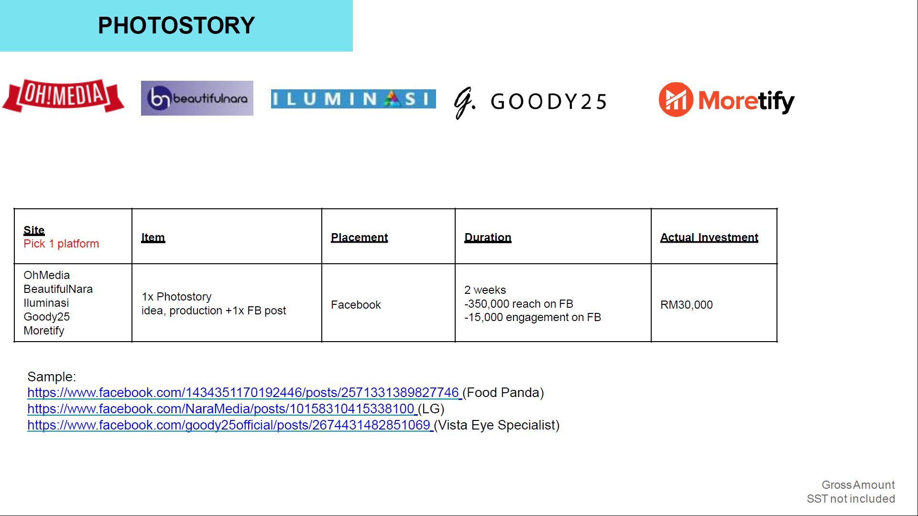The image size is (918, 516).
Task: Select Iluminasi in the site list
Action: click(x=46, y=303)
